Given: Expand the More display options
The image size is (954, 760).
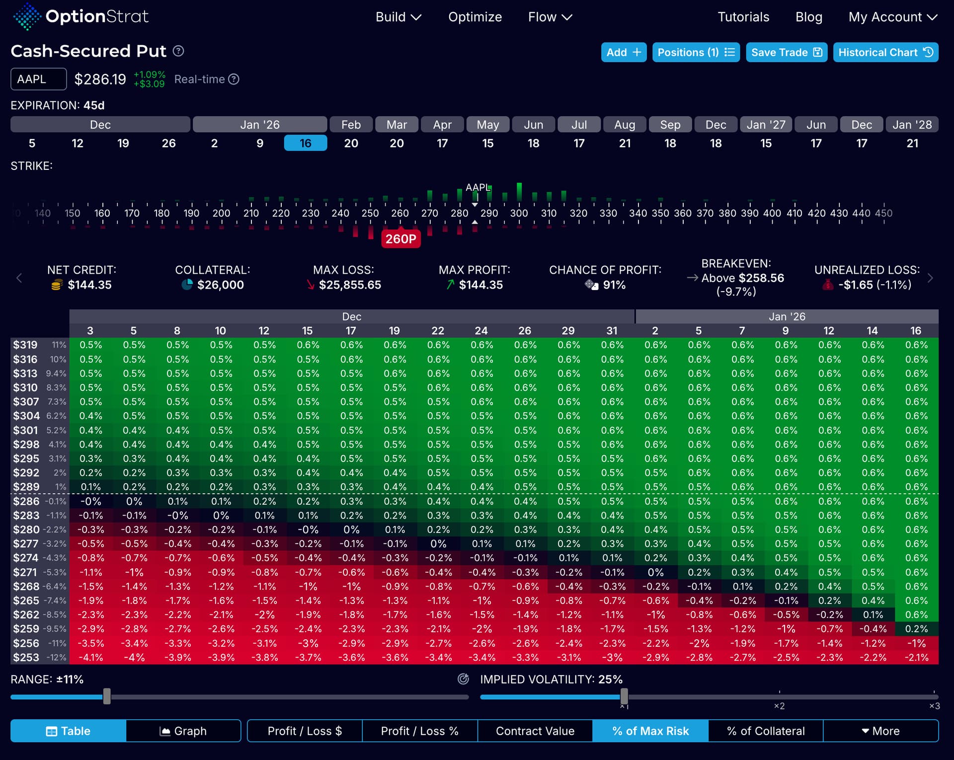Looking at the screenshot, I should [x=880, y=731].
